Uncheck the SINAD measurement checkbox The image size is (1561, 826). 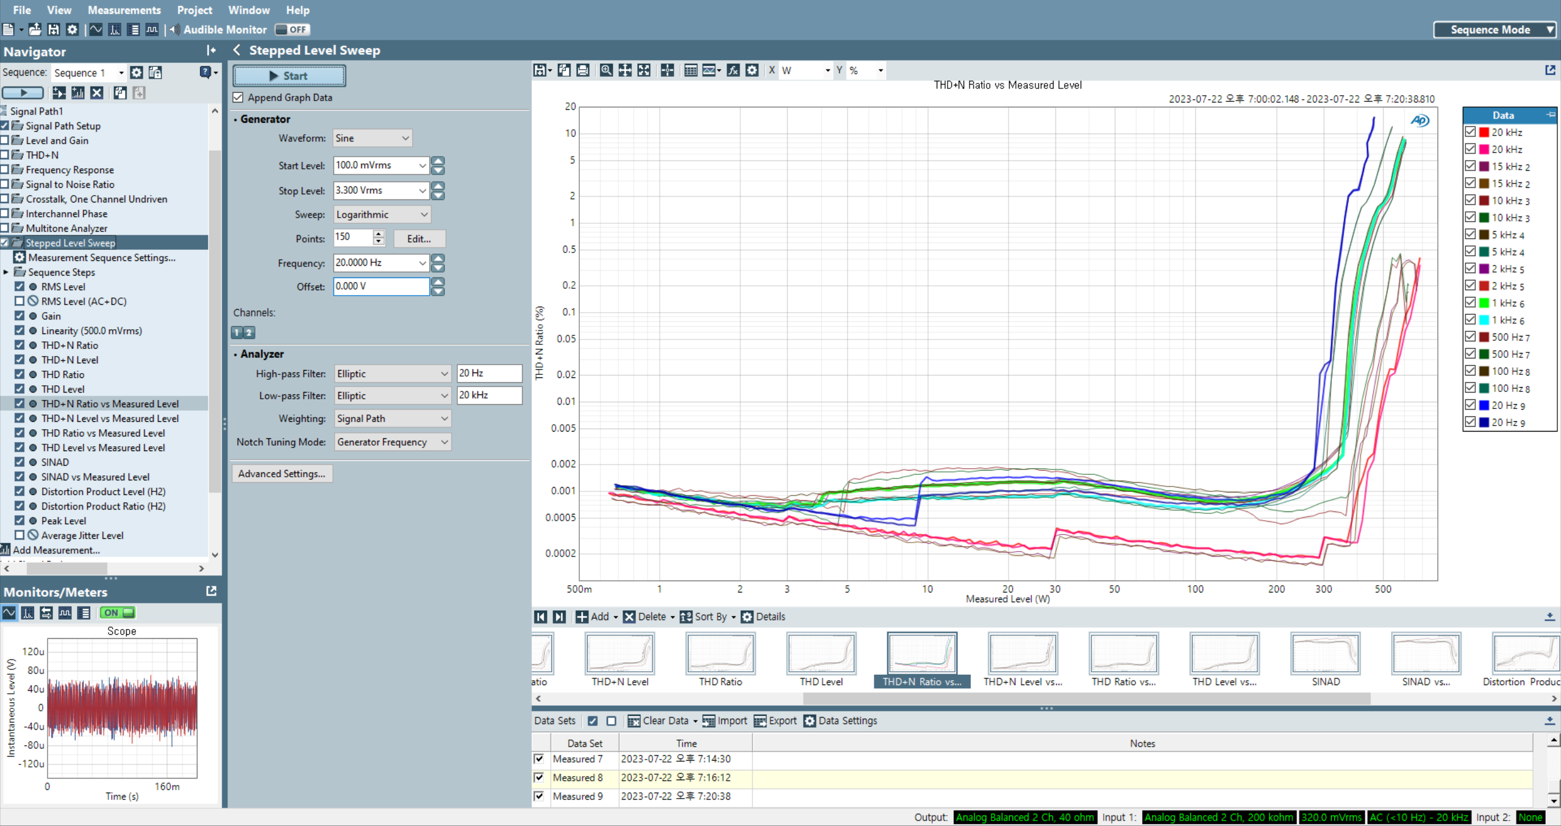click(20, 462)
